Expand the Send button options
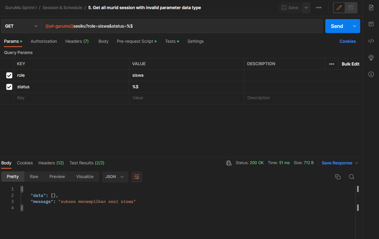Viewport: 379px width, 239px height. click(x=354, y=26)
